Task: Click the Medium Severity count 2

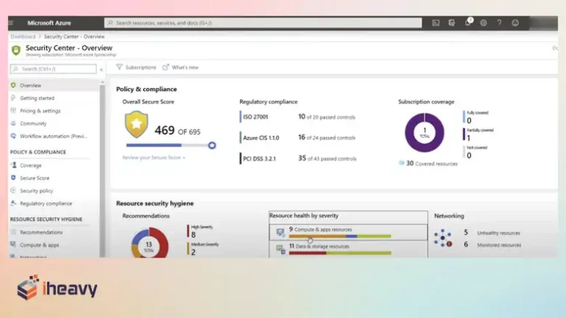Action: coord(194,252)
